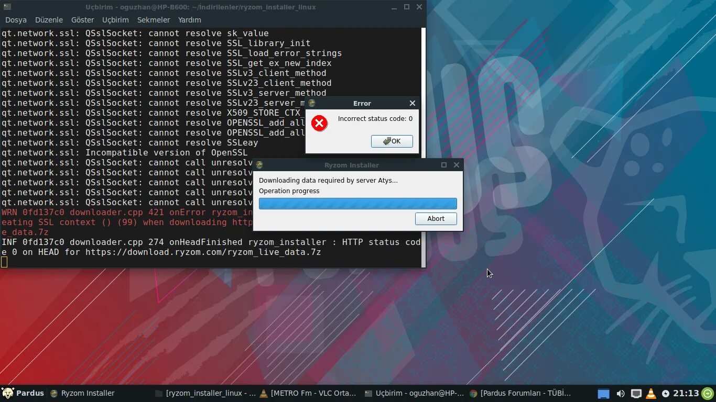Click the Error dialog title bar icon
Image resolution: width=716 pixels, height=402 pixels.
point(311,103)
